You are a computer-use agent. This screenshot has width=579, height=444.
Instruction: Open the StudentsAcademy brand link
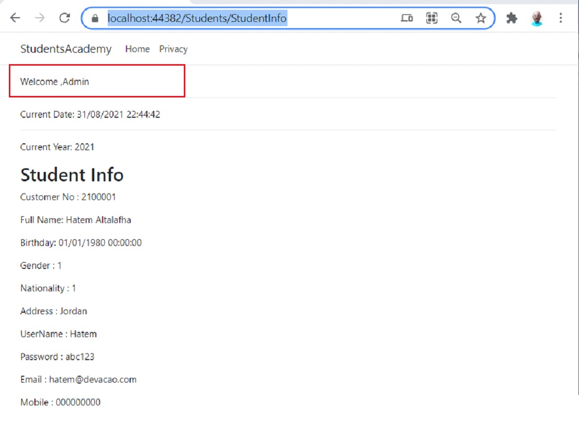pos(66,49)
